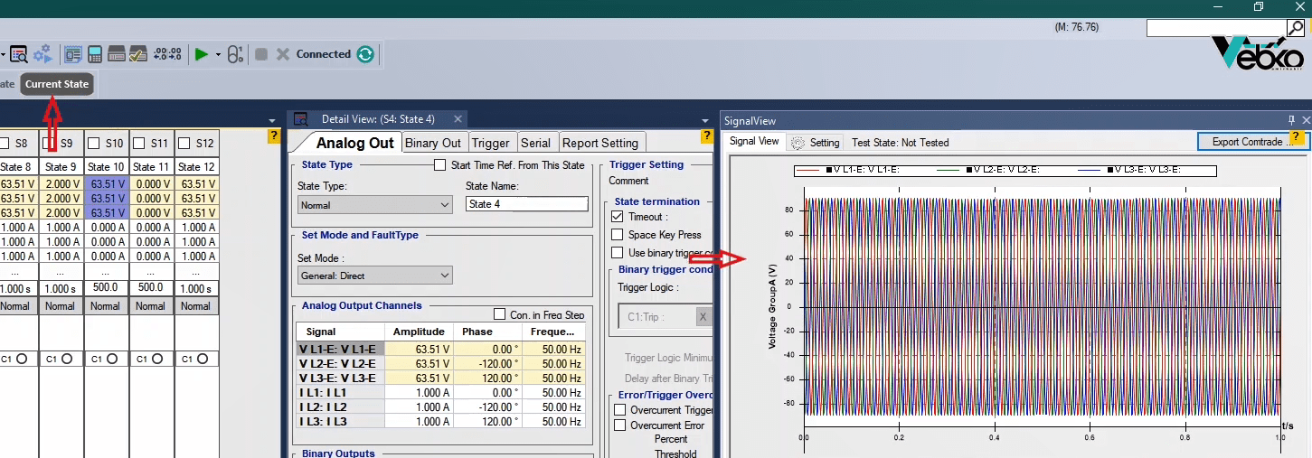Check the Space Key Press option
Screen dimensions: 1312x458
click(618, 235)
